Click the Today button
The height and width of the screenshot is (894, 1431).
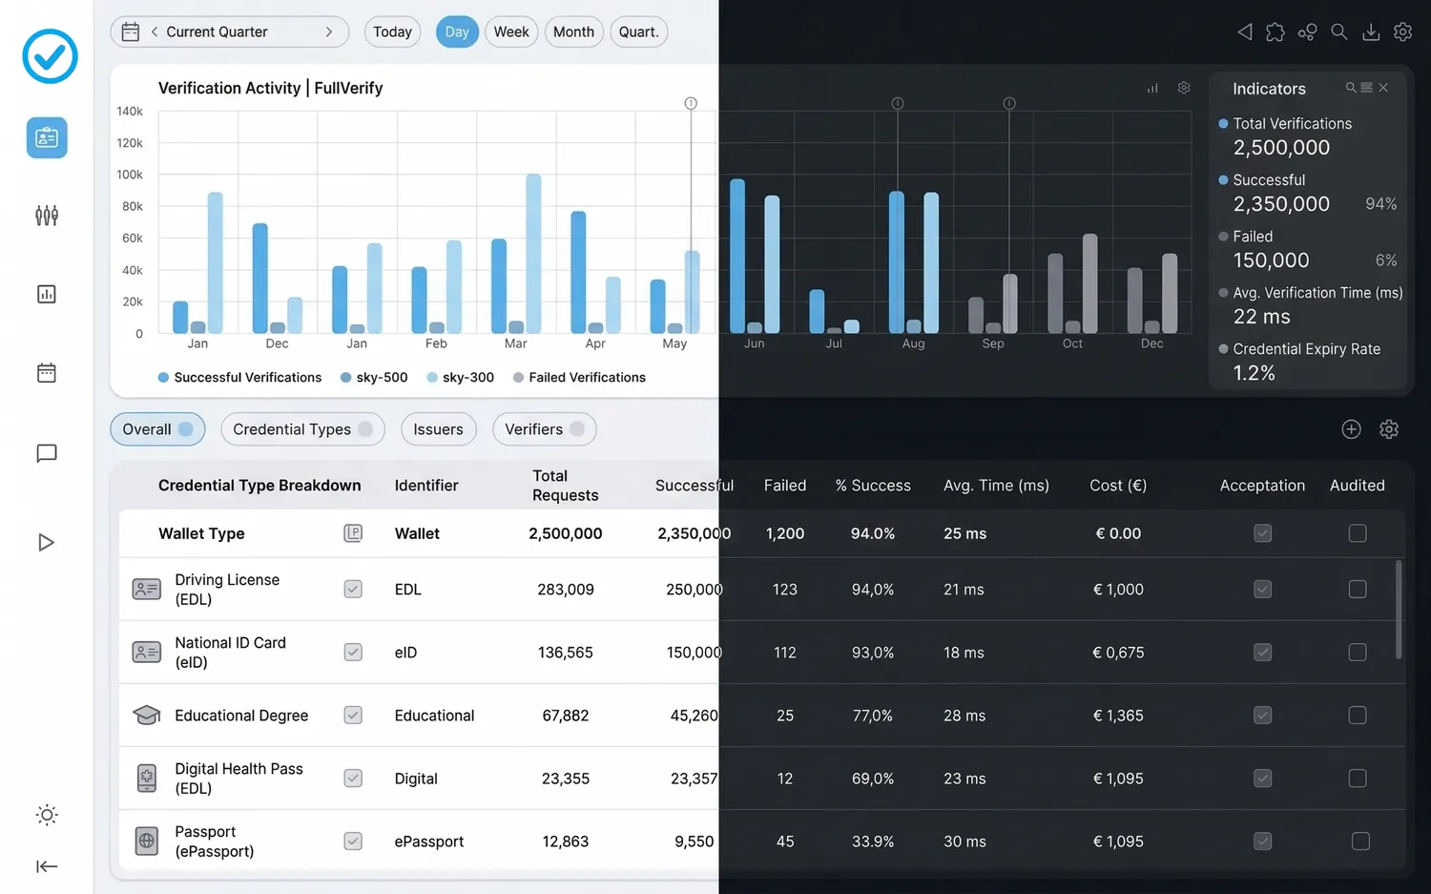pos(392,32)
